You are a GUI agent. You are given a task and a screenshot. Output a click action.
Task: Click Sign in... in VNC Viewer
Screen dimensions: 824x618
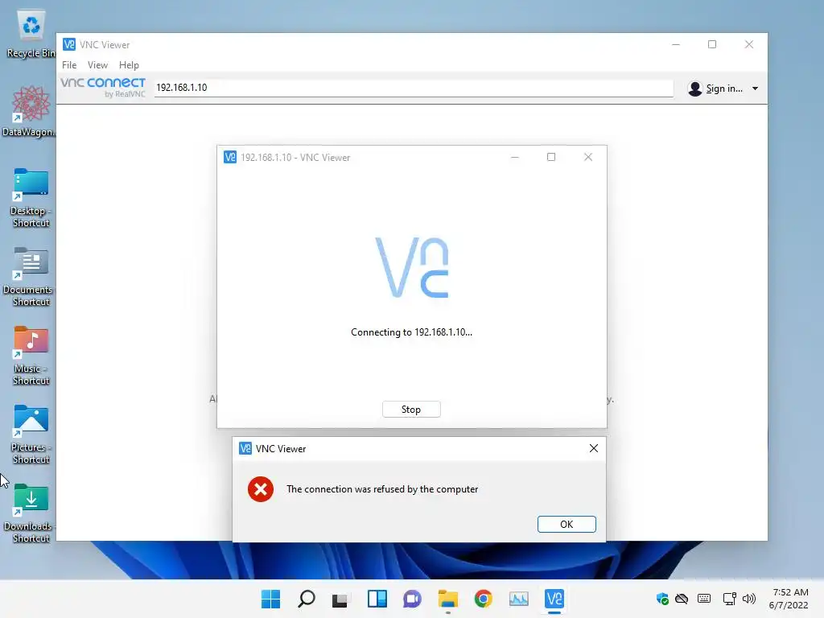pos(724,89)
